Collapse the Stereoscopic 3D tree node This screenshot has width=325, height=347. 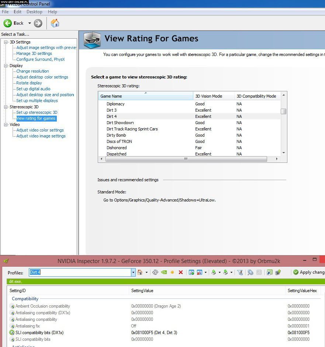[6, 107]
